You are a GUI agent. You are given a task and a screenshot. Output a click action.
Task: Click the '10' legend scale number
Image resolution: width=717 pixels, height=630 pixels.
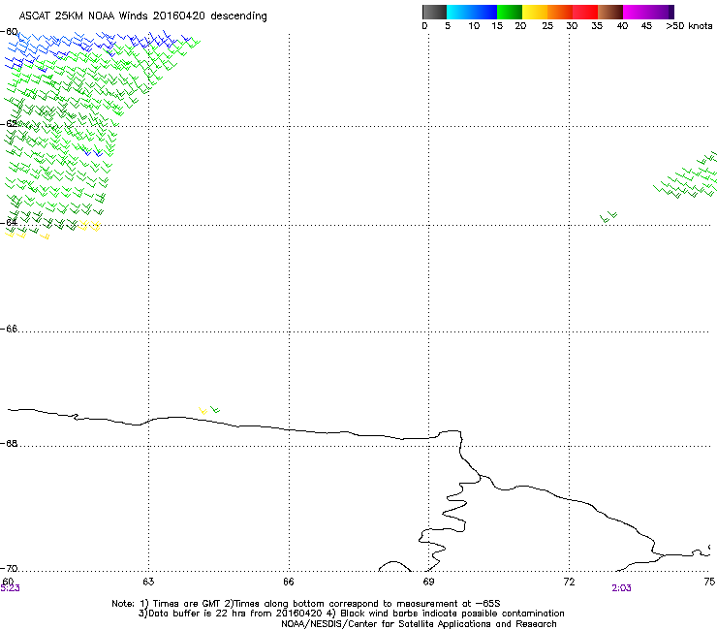[x=474, y=26]
